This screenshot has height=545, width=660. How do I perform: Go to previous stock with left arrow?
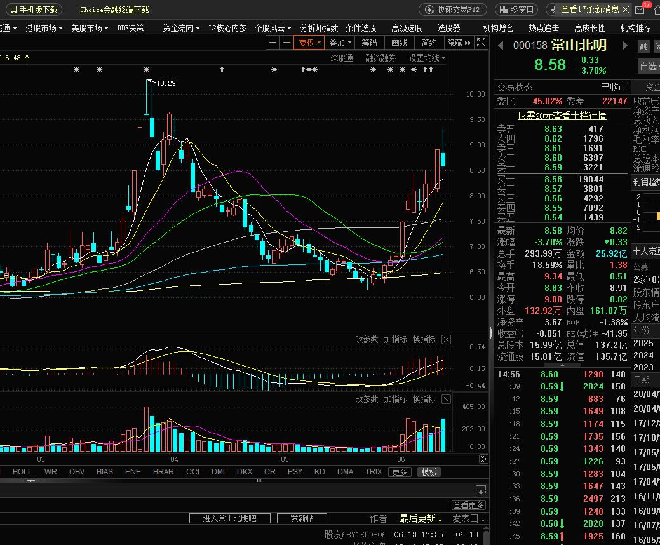pyautogui.click(x=501, y=46)
